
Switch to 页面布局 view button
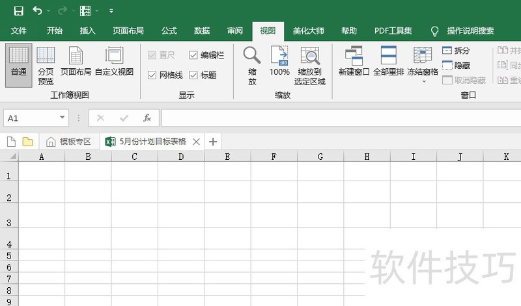(x=76, y=61)
